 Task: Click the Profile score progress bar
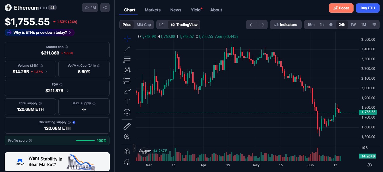[x=85, y=141]
